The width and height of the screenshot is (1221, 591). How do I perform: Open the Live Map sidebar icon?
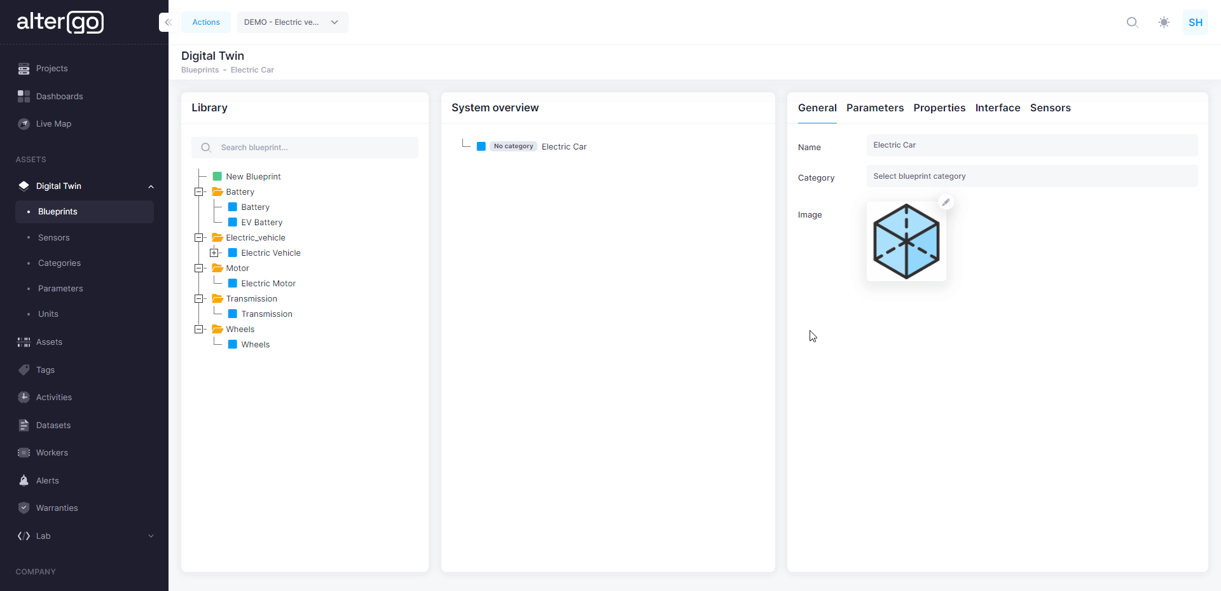point(24,124)
